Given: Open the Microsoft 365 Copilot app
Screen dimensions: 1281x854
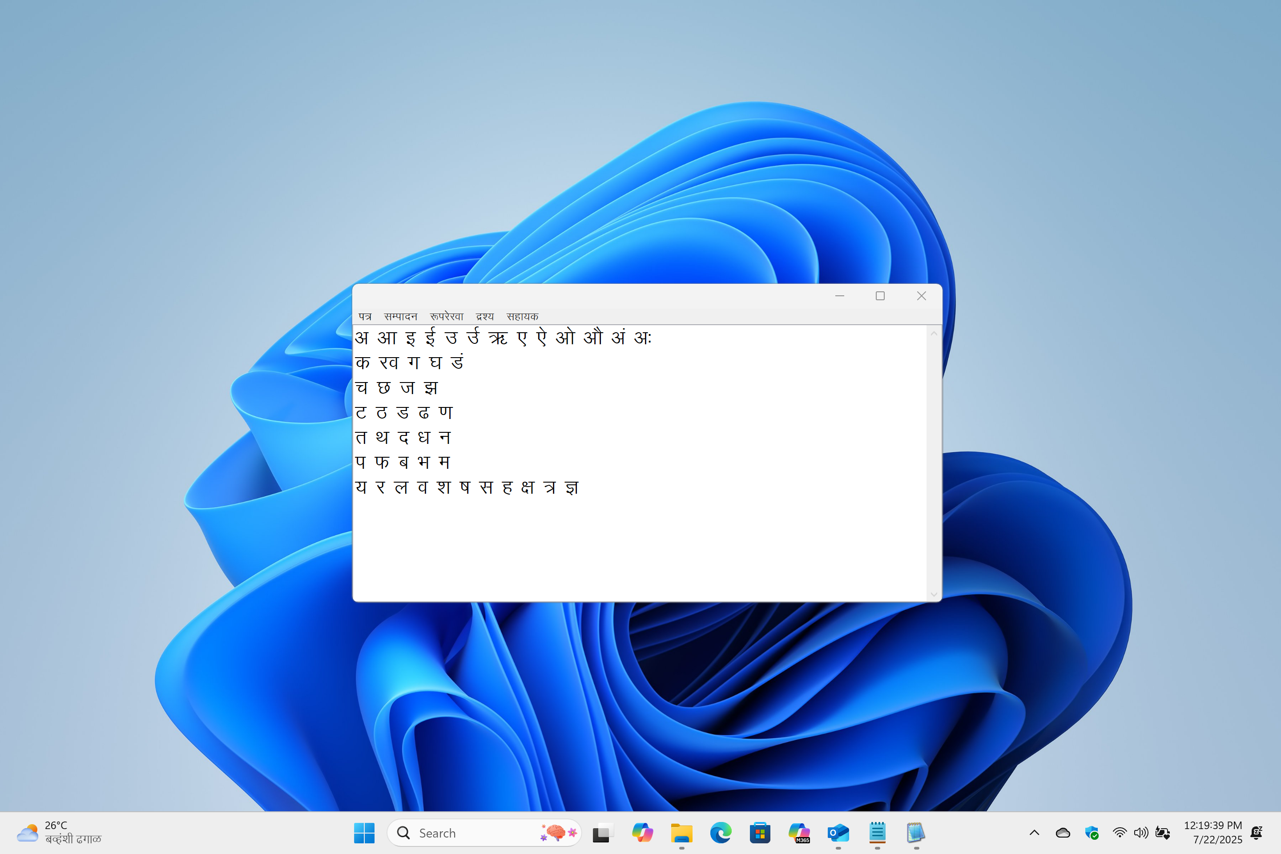Looking at the screenshot, I should point(799,833).
